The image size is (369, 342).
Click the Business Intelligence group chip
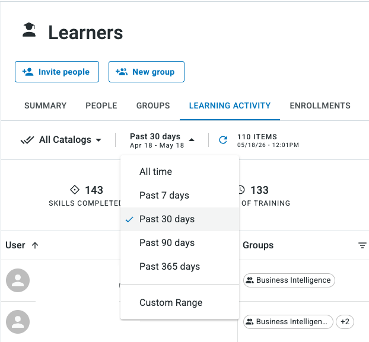tap(289, 280)
